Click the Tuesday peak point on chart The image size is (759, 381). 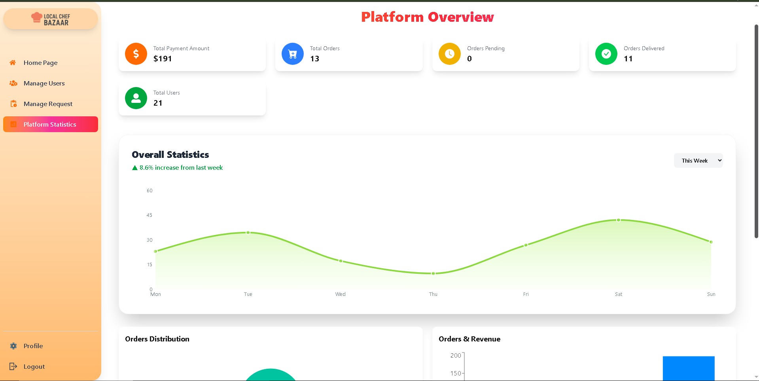(x=248, y=233)
